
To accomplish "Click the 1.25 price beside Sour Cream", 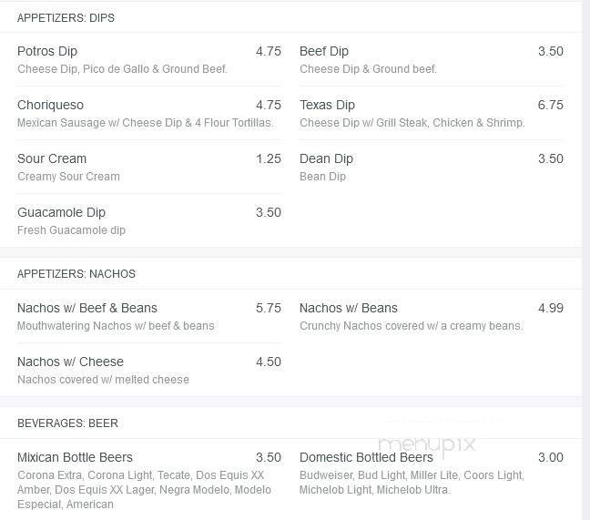I will pos(268,158).
